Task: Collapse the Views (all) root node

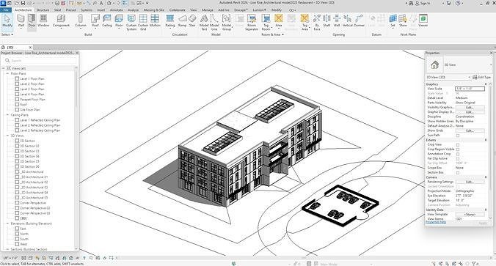Action: pos(4,68)
